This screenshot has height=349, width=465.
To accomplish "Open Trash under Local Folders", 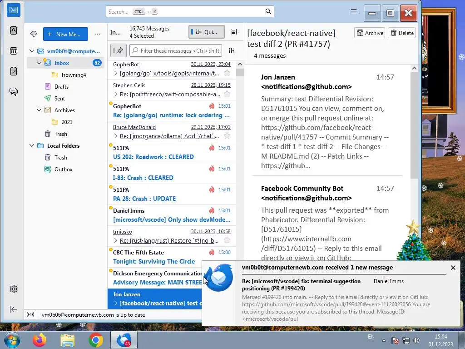I will tap(61, 158).
